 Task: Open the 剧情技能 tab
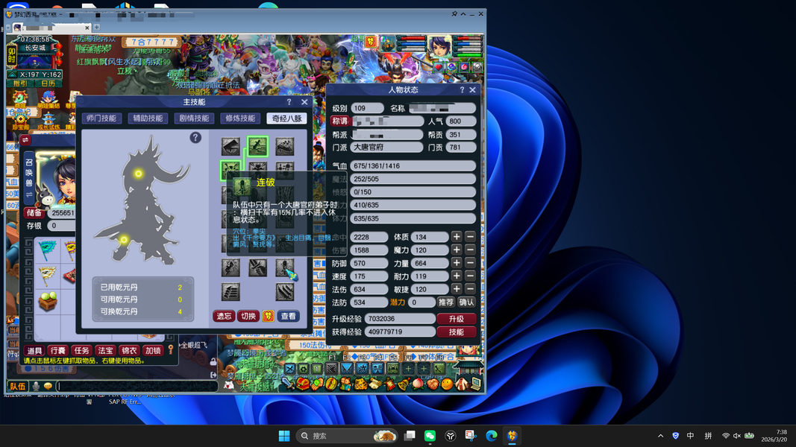click(194, 118)
